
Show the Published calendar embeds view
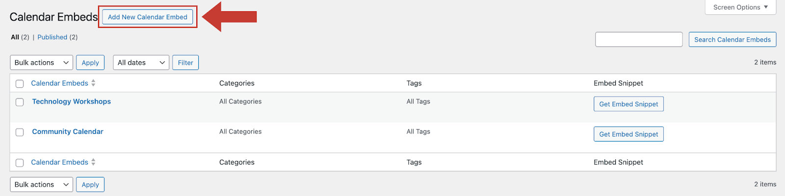tap(52, 37)
